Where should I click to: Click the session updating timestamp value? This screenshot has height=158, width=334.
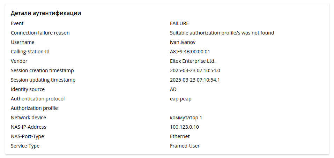[x=195, y=80]
